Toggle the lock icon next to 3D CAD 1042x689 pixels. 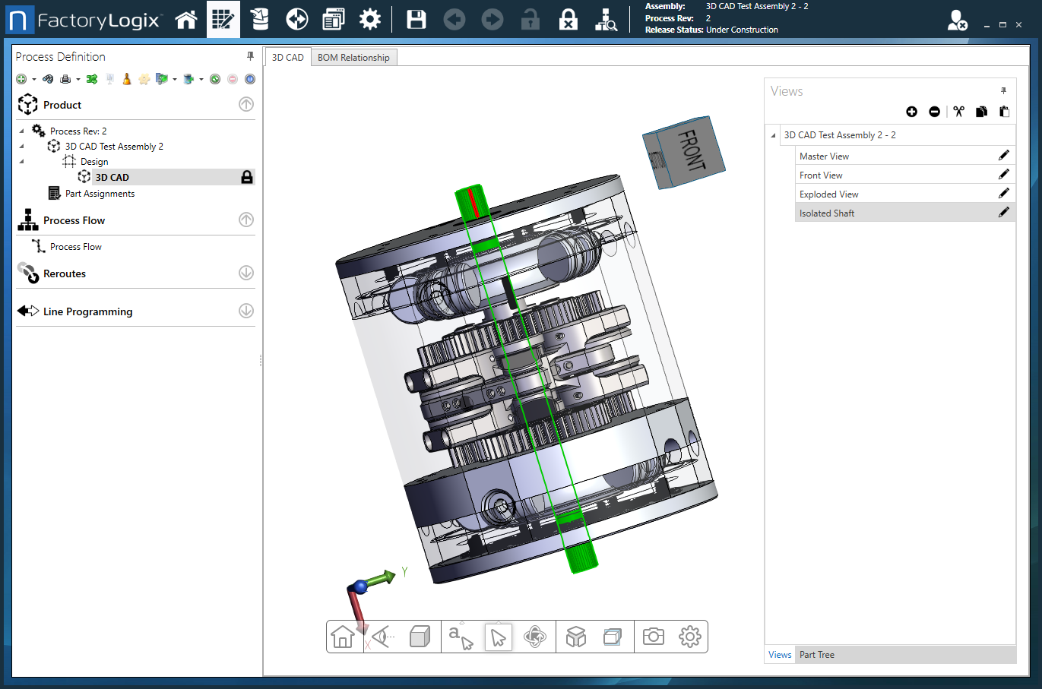(x=248, y=176)
